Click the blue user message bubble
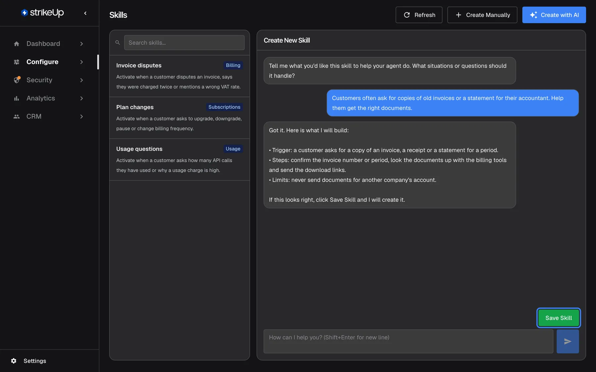The image size is (596, 372). click(x=453, y=103)
